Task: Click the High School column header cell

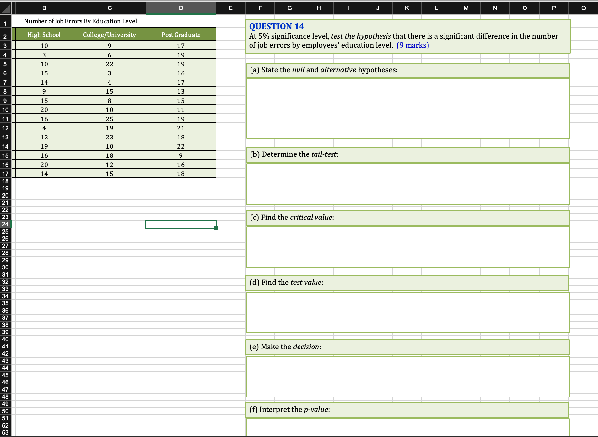Action: (x=44, y=34)
